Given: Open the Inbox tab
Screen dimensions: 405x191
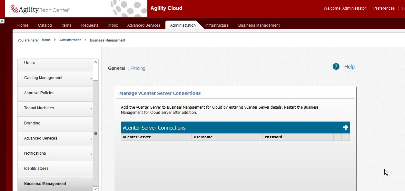Looking at the screenshot, I should pyautogui.click(x=113, y=25).
